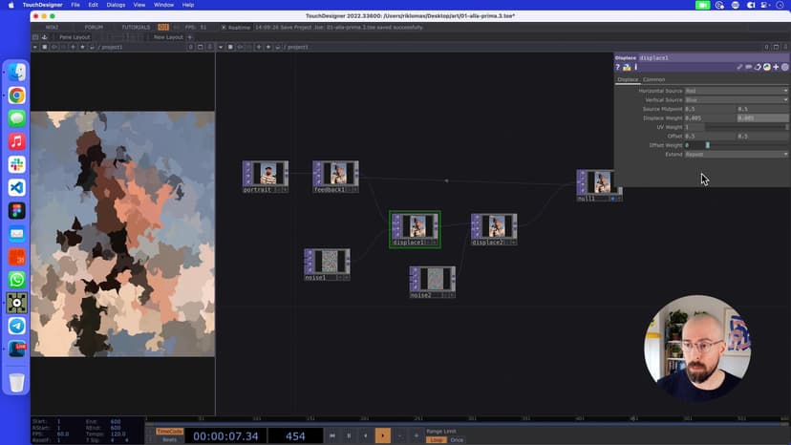Expand the Extend dropdown menu
The height and width of the screenshot is (445, 791).
(x=736, y=154)
